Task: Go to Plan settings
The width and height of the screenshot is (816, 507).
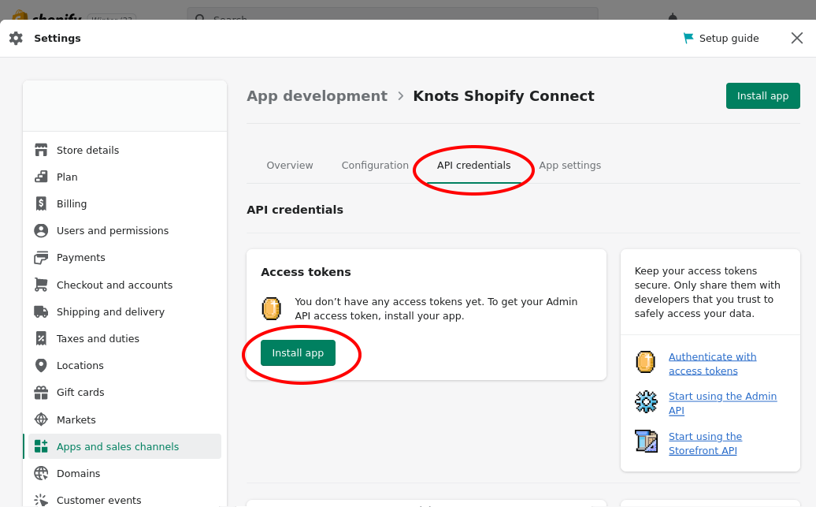Action: coord(125,177)
